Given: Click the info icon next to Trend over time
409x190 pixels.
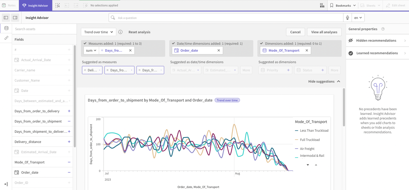Looking at the screenshot, I should 121,32.
